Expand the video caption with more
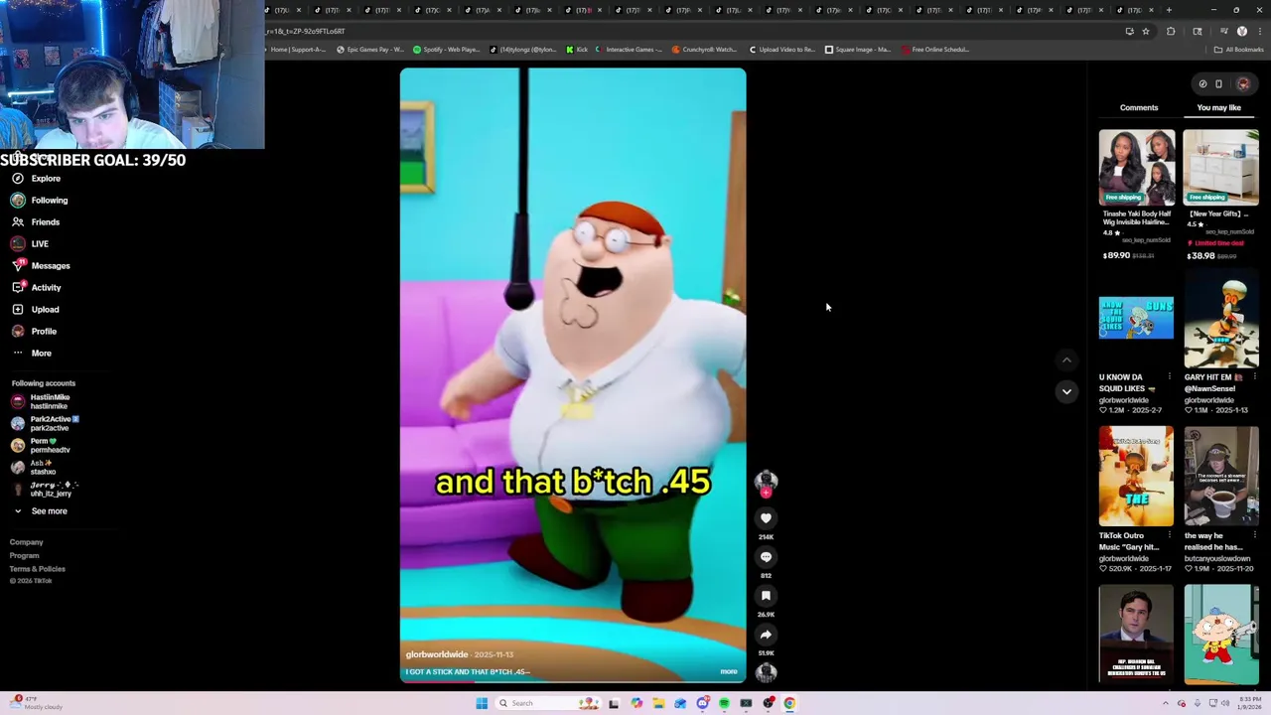The width and height of the screenshot is (1271, 715). (x=729, y=672)
